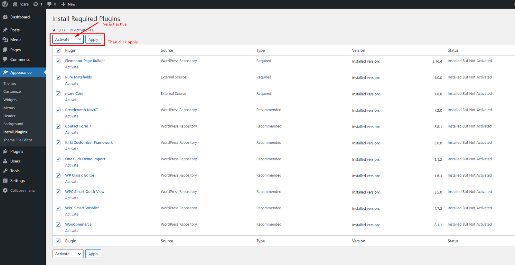
Task: Click the Settings sliders icon
Action: tap(5, 181)
